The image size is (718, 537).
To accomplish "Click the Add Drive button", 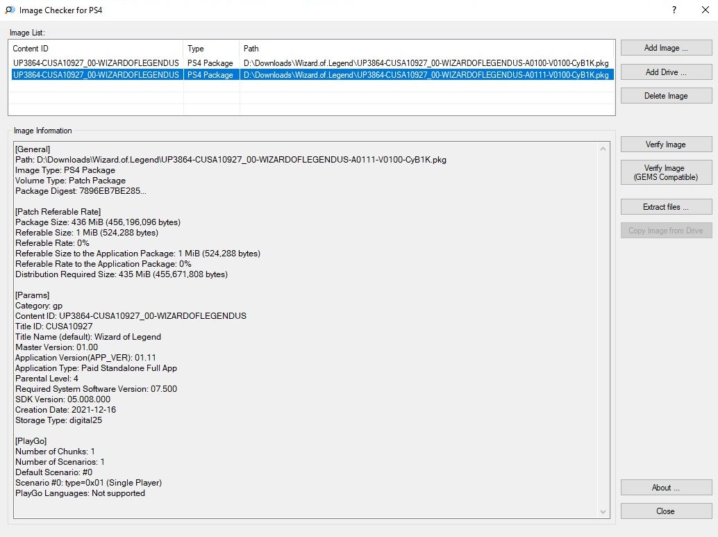I will (666, 72).
